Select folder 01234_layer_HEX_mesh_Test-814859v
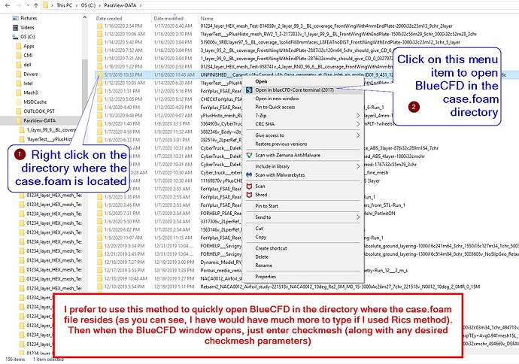 click(x=326, y=26)
